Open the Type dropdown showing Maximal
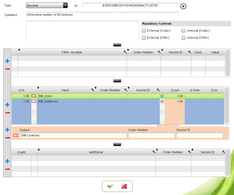Image resolution: width=234 pixels, height=195 pixels. pos(47,5)
